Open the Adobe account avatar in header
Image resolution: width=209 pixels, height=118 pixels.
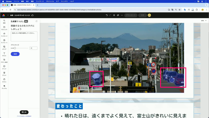click(x=149, y=15)
